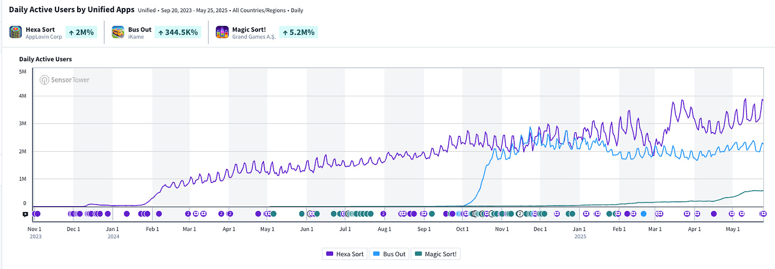Select the purple marker in mid-January 2024
The image size is (775, 269).
coord(127,214)
